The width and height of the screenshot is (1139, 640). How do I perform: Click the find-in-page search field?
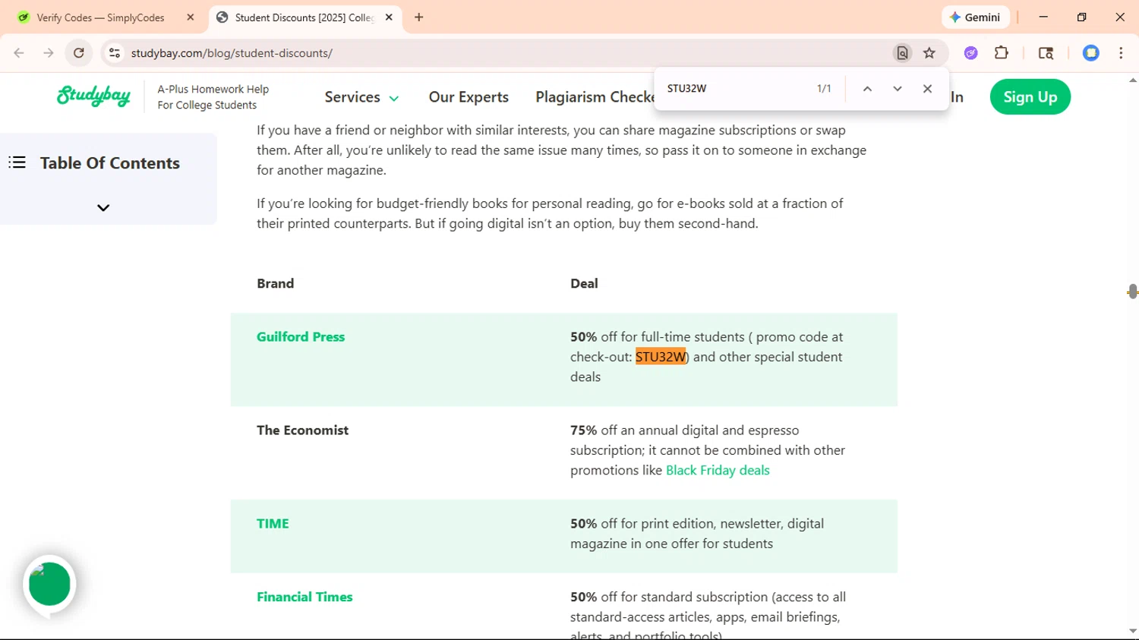tap(733, 89)
